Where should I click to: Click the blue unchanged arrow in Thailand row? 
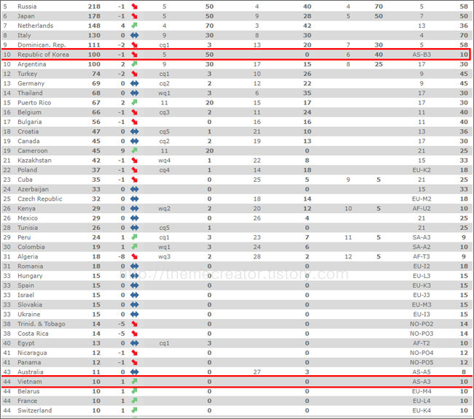pyautogui.click(x=134, y=93)
